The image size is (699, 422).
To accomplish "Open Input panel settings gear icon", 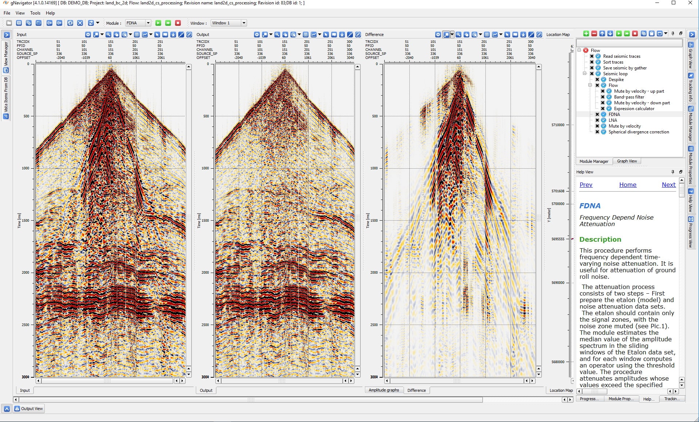I will pyautogui.click(x=88, y=35).
